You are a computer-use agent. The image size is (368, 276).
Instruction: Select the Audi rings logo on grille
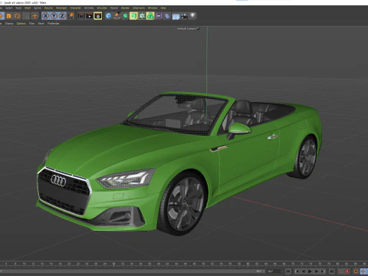58,180
